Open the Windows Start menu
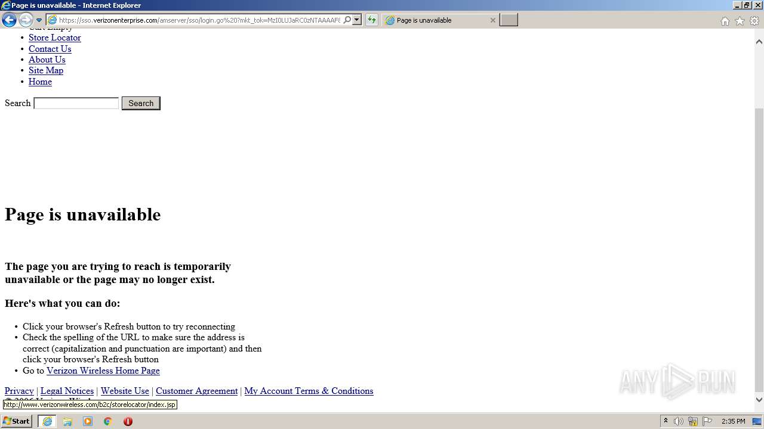The width and height of the screenshot is (764, 429). click(16, 421)
